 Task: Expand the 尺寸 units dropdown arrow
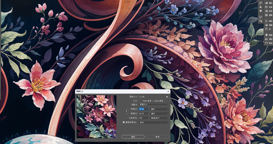click(140, 101)
